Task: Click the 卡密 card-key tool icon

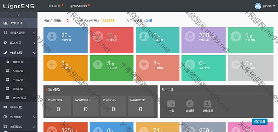Action: [171, 103]
